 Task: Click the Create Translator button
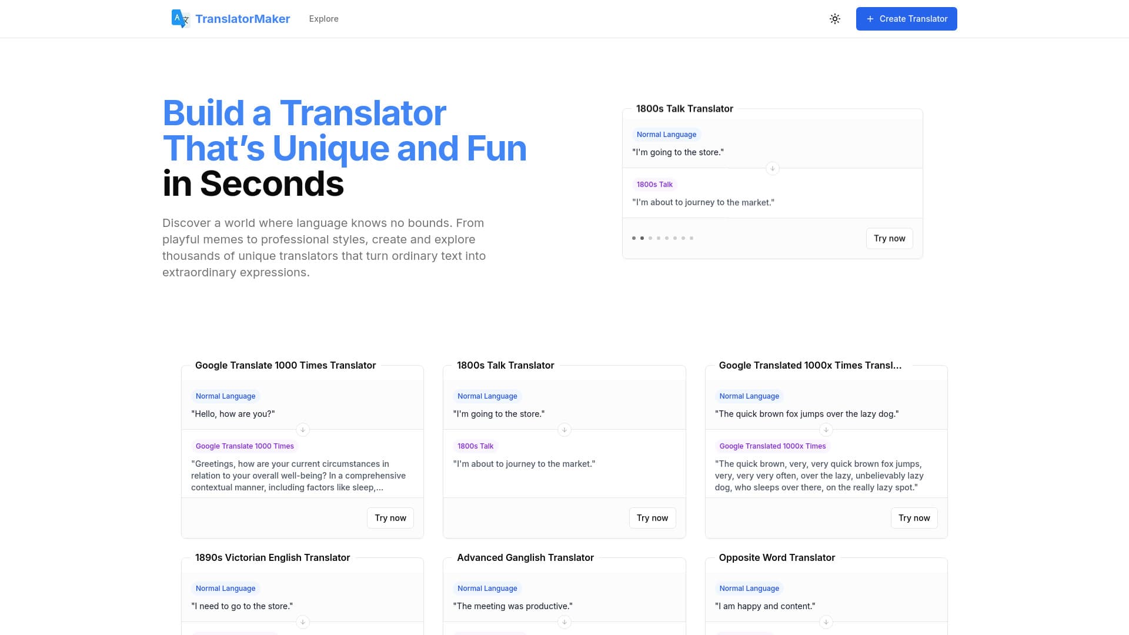pos(906,18)
